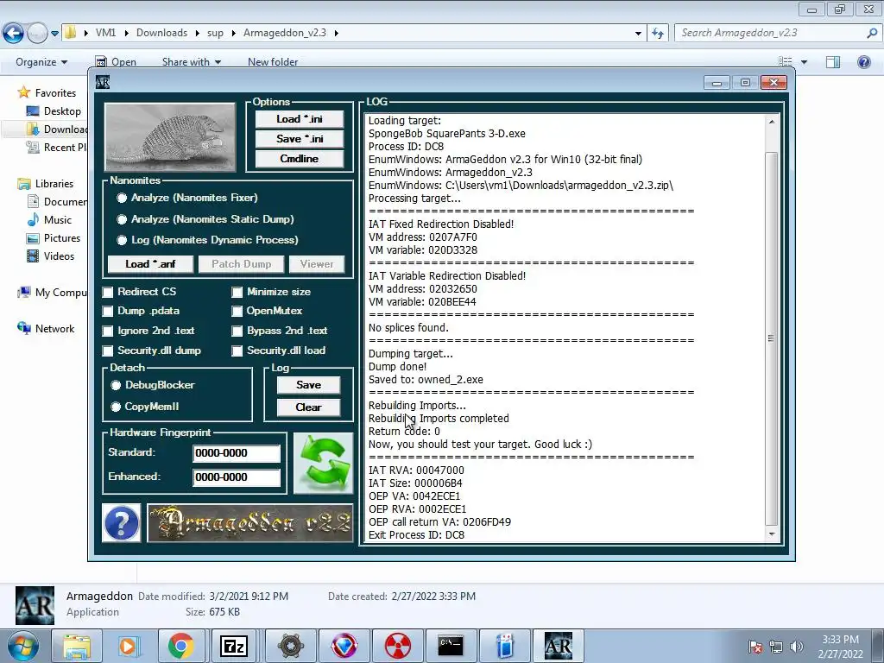The height and width of the screenshot is (663, 884).
Task: Launch Windows Media Player from the taskbar
Action: 128,646
